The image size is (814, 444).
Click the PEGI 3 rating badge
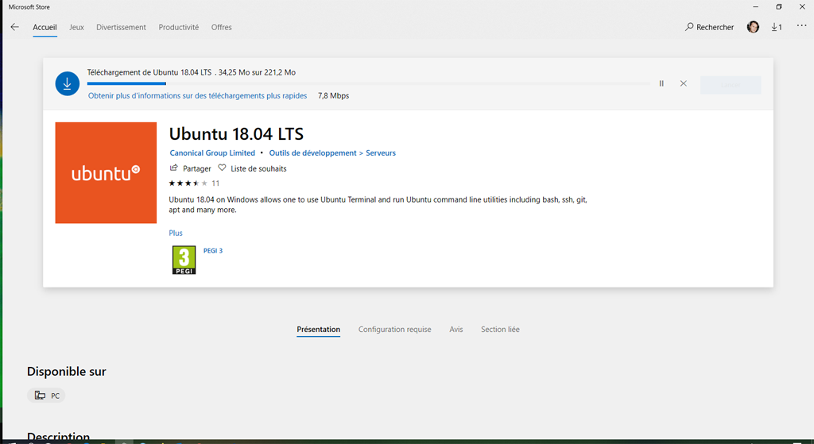point(184,260)
